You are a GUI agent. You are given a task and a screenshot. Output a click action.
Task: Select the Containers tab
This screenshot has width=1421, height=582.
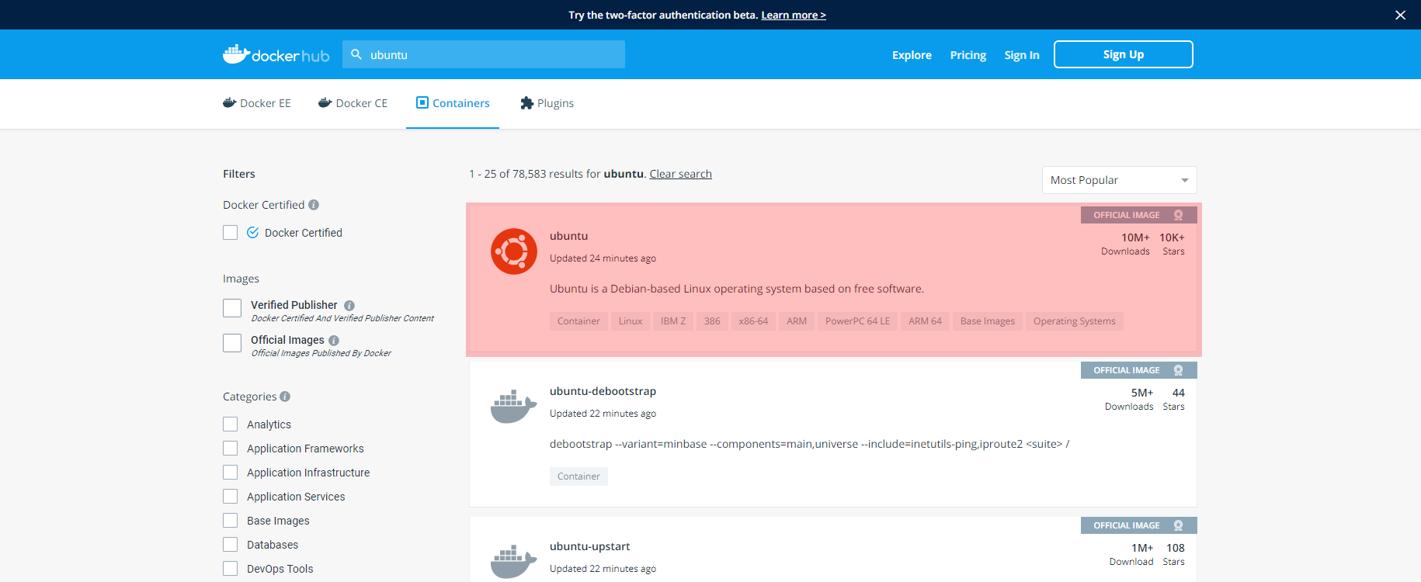pyautogui.click(x=453, y=103)
